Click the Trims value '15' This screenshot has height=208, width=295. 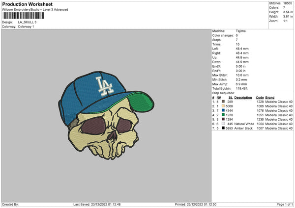tap(237, 44)
